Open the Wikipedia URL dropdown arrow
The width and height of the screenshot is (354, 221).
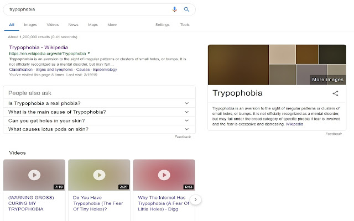click(89, 53)
